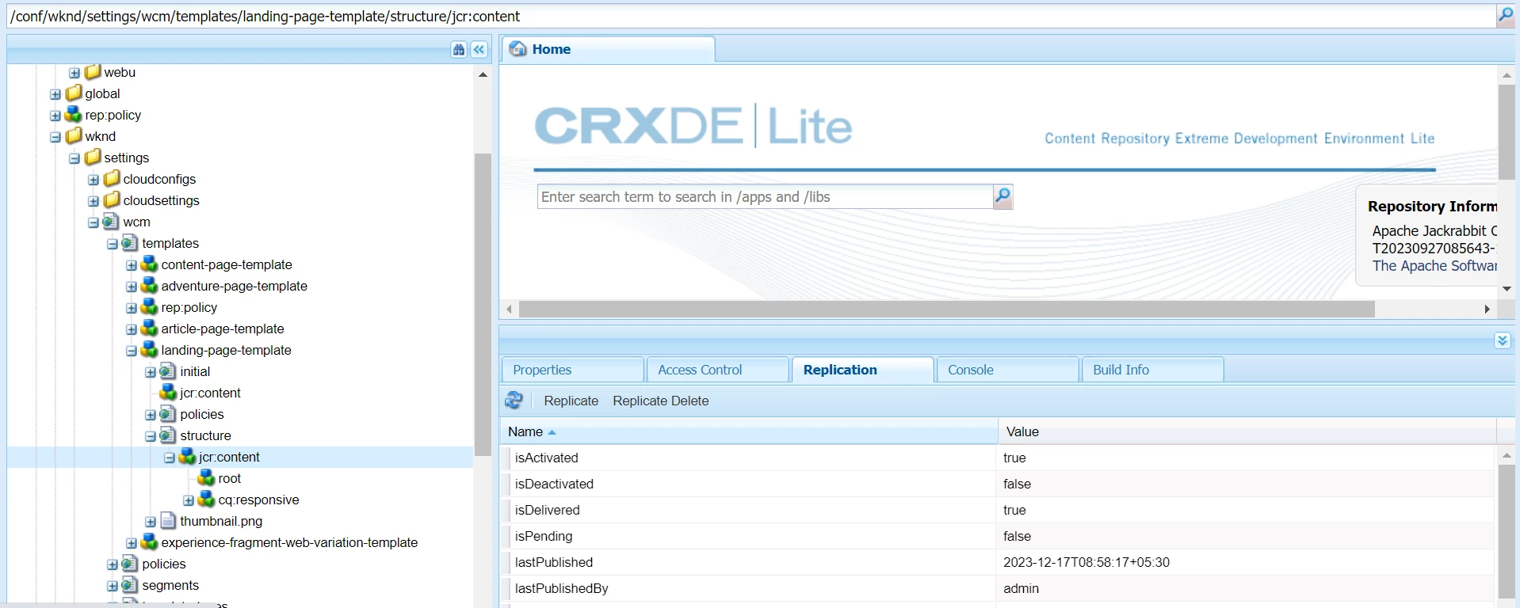The height and width of the screenshot is (608, 1520).
Task: Expand the global folder node
Action: coord(55,94)
